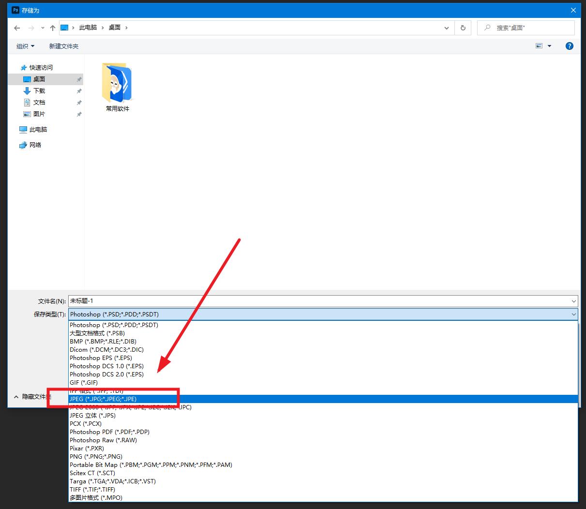586x509 pixels.
Task: Choose Photoshop EPS (*.EPS) format
Action: tap(323, 358)
